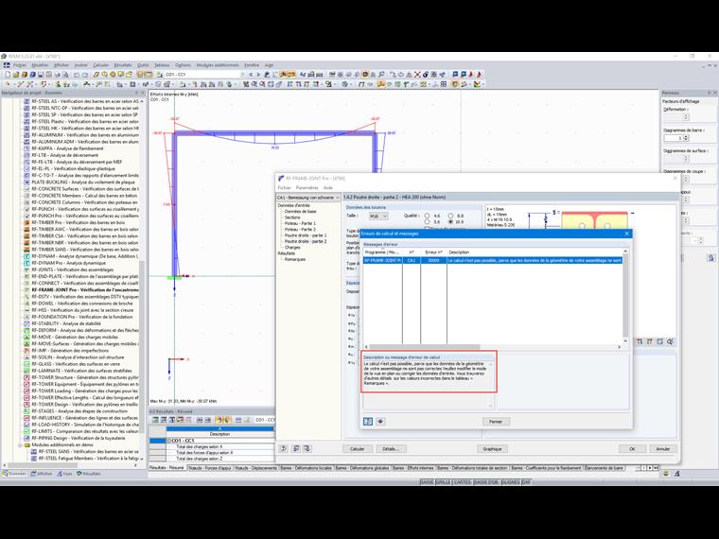Click the horizontal scrollbar of the error messages list
The image size is (719, 539).
pos(493,347)
